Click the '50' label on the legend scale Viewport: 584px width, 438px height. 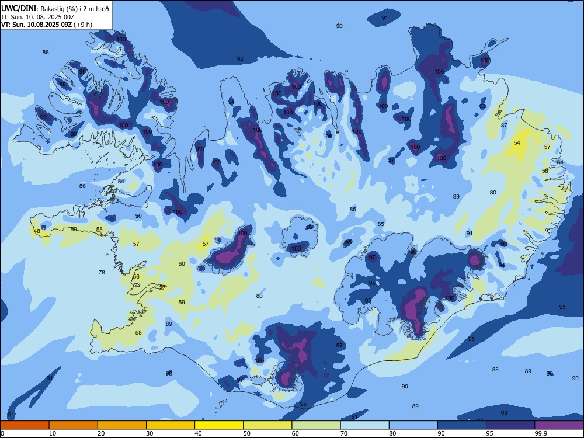247,433
